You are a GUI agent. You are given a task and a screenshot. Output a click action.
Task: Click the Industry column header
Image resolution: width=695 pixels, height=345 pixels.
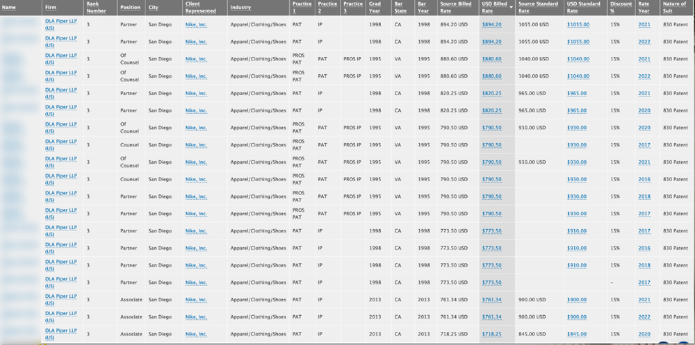click(x=240, y=8)
